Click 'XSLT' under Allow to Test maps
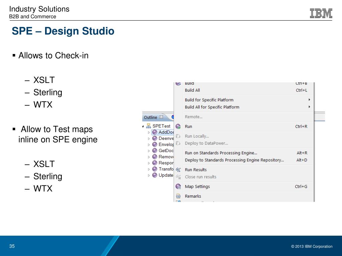This screenshot has width=342, height=256. (44, 164)
